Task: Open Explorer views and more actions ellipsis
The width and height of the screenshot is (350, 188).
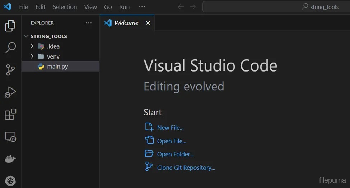Action: pos(89,23)
